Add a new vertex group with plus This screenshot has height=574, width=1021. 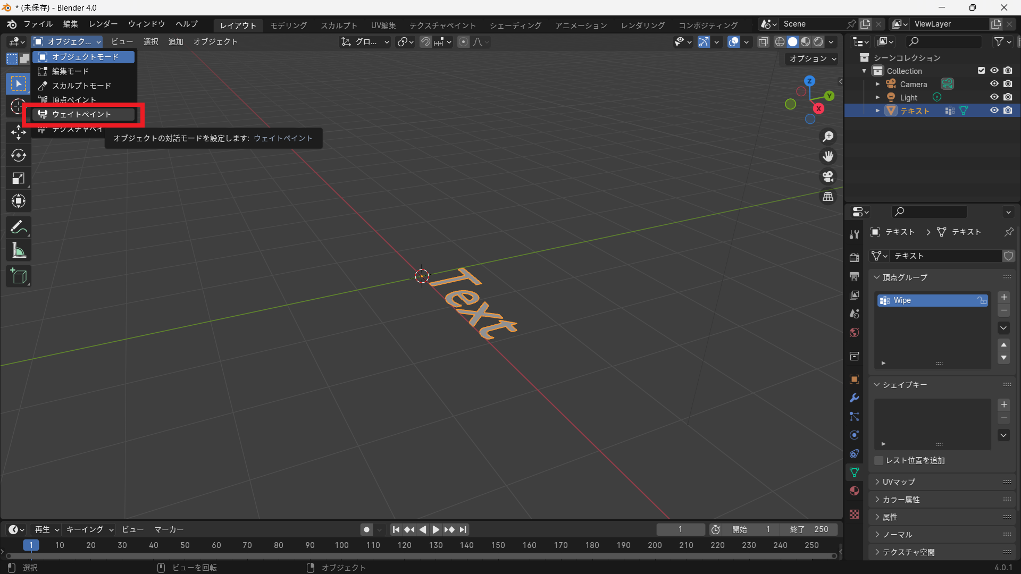1003,297
